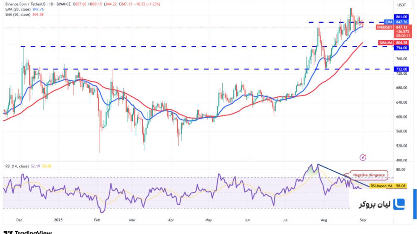Click the Jul label on time axis
Image resolution: width=417 pixels, height=234 pixels.
point(285,220)
